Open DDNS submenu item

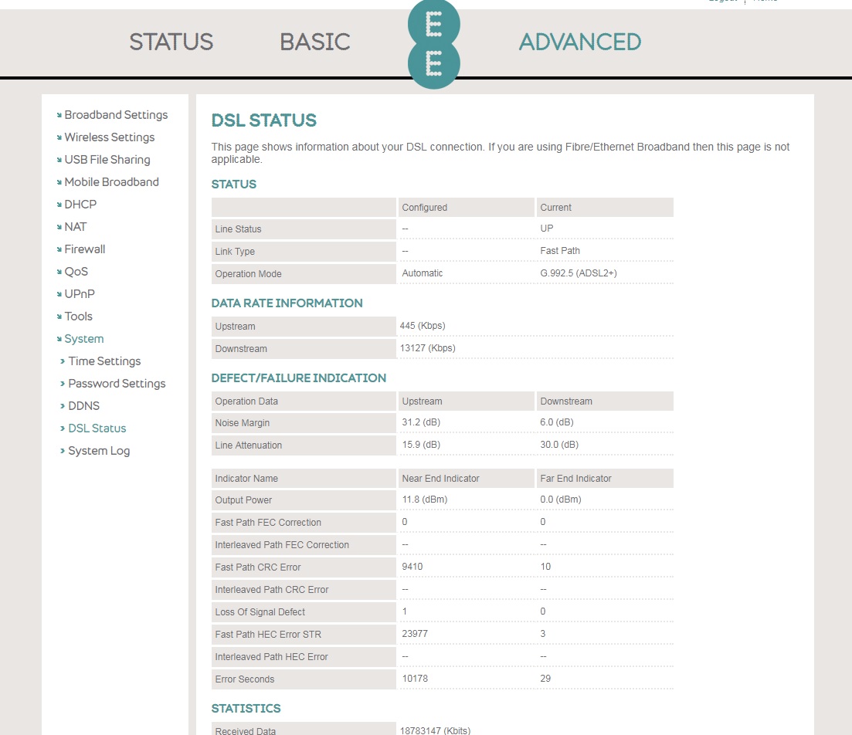pyautogui.click(x=83, y=406)
